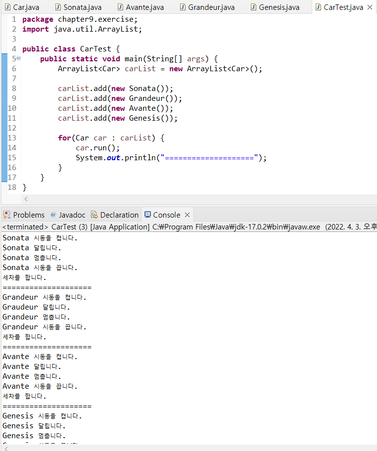377x451 pixels.
Task: Click the Java file icon on Sonata.java tab
Action: pos(58,7)
